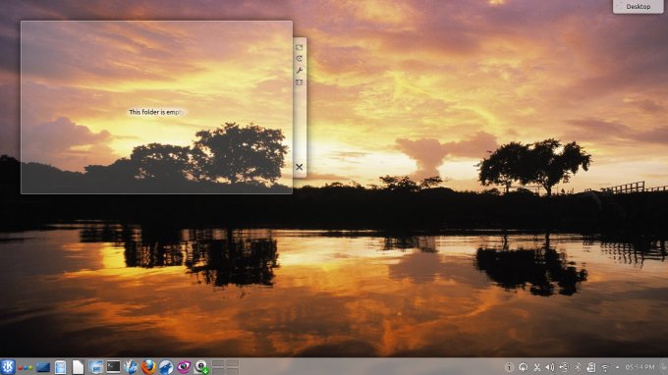The image size is (668, 375).
Task: Click the rotate icon on the folder widget handle
Action: (299, 59)
